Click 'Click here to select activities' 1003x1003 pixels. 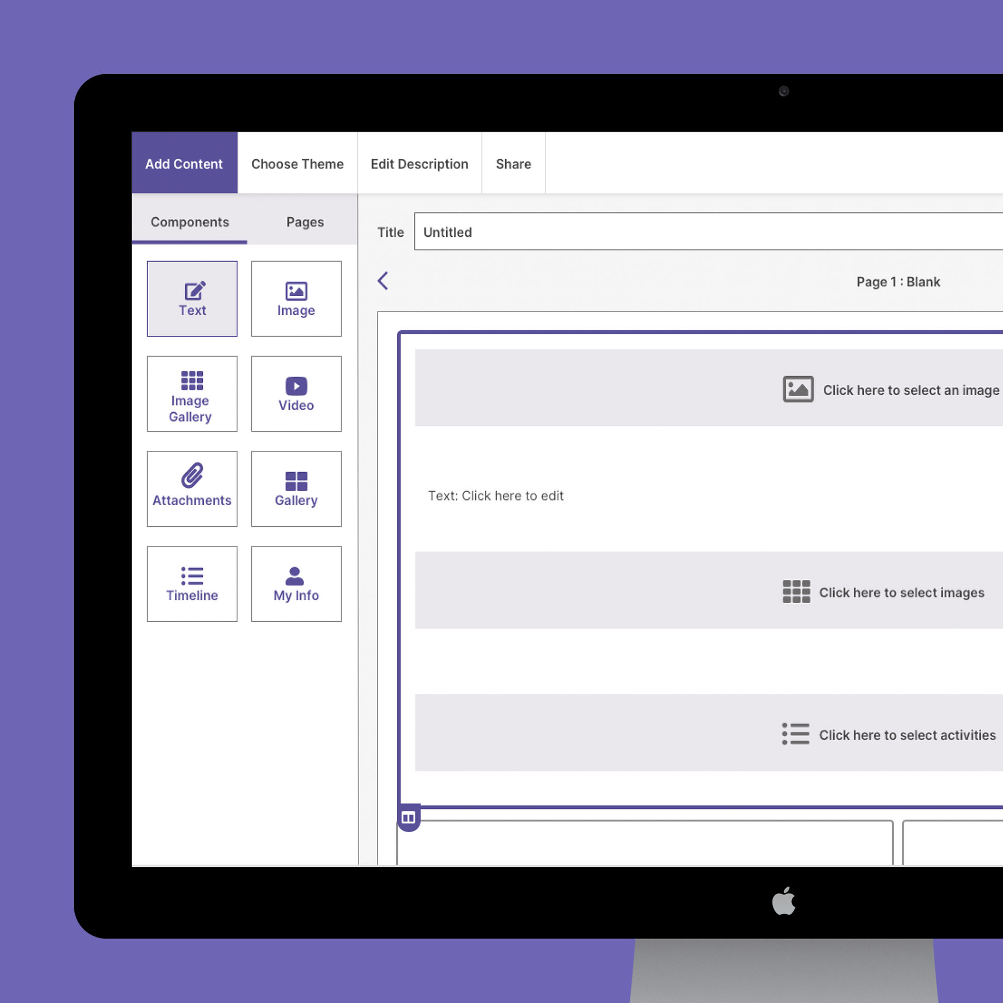[908, 735]
